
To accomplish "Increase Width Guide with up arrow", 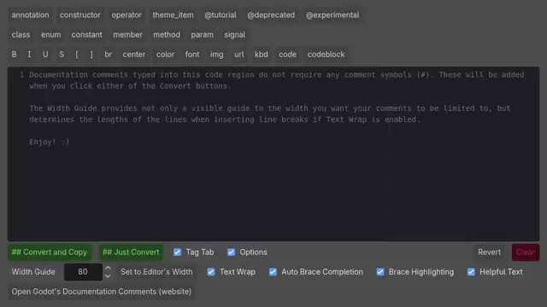I will pos(108,268).
